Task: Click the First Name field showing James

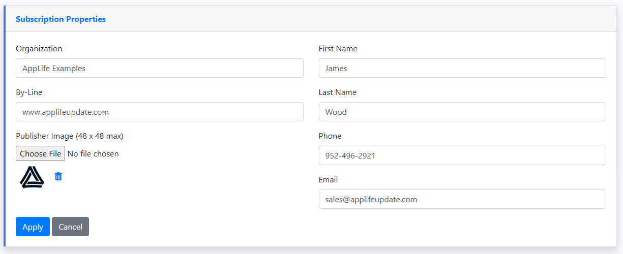Action: tap(462, 68)
